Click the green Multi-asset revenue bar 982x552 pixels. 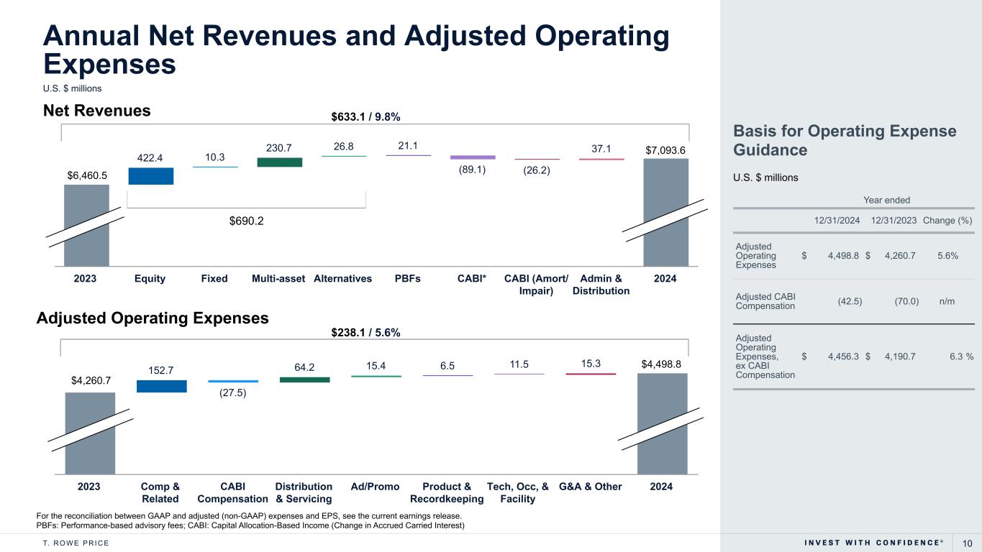[279, 162]
